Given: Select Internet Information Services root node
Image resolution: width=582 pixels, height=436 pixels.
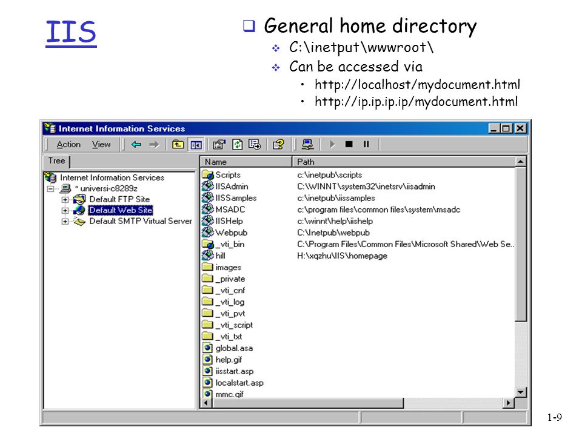Looking at the screenshot, I should 112,177.
